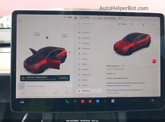Tap the lock icon in top status bar
Screen dimensions: 165x122
[x=76, y=17]
